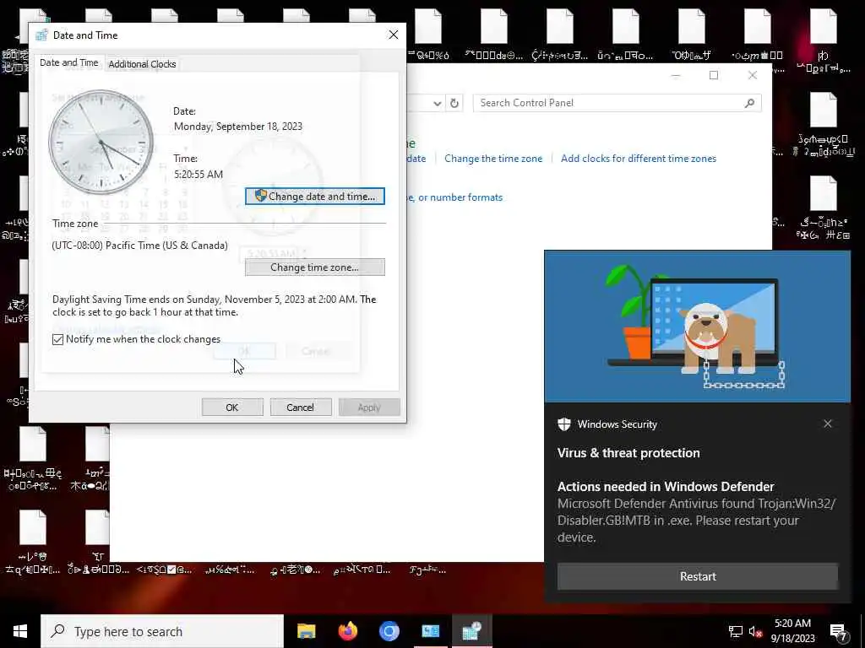Click the analog clock face

[101, 142]
